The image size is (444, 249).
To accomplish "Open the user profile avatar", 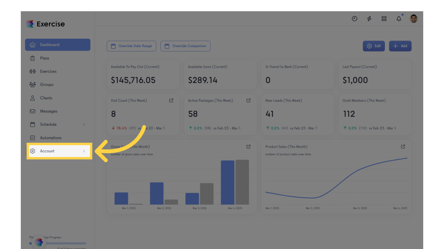I will click(x=413, y=18).
